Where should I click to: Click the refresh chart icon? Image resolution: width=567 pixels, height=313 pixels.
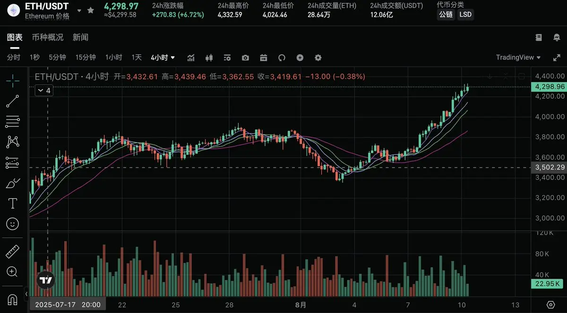[282, 58]
